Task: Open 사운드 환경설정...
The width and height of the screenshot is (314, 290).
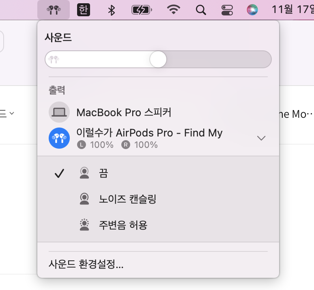Action: click(86, 264)
